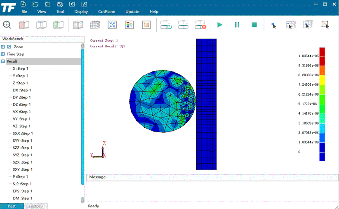Open the file menu
The height and width of the screenshot is (209, 339).
coord(24,12)
